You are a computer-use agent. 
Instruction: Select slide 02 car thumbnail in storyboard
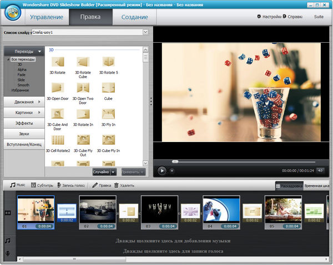[97, 212]
